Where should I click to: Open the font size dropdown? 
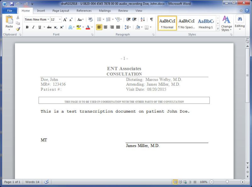(60, 19)
